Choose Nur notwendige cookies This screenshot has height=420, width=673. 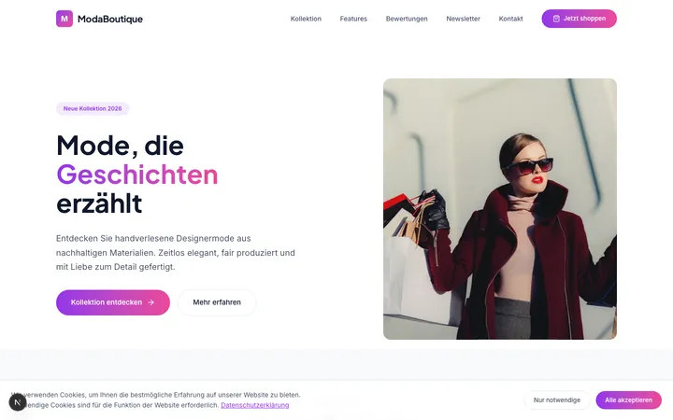[x=557, y=399]
